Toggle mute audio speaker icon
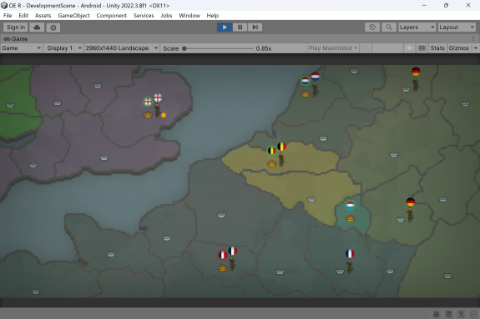This screenshot has width=480, height=319. pos(409,48)
